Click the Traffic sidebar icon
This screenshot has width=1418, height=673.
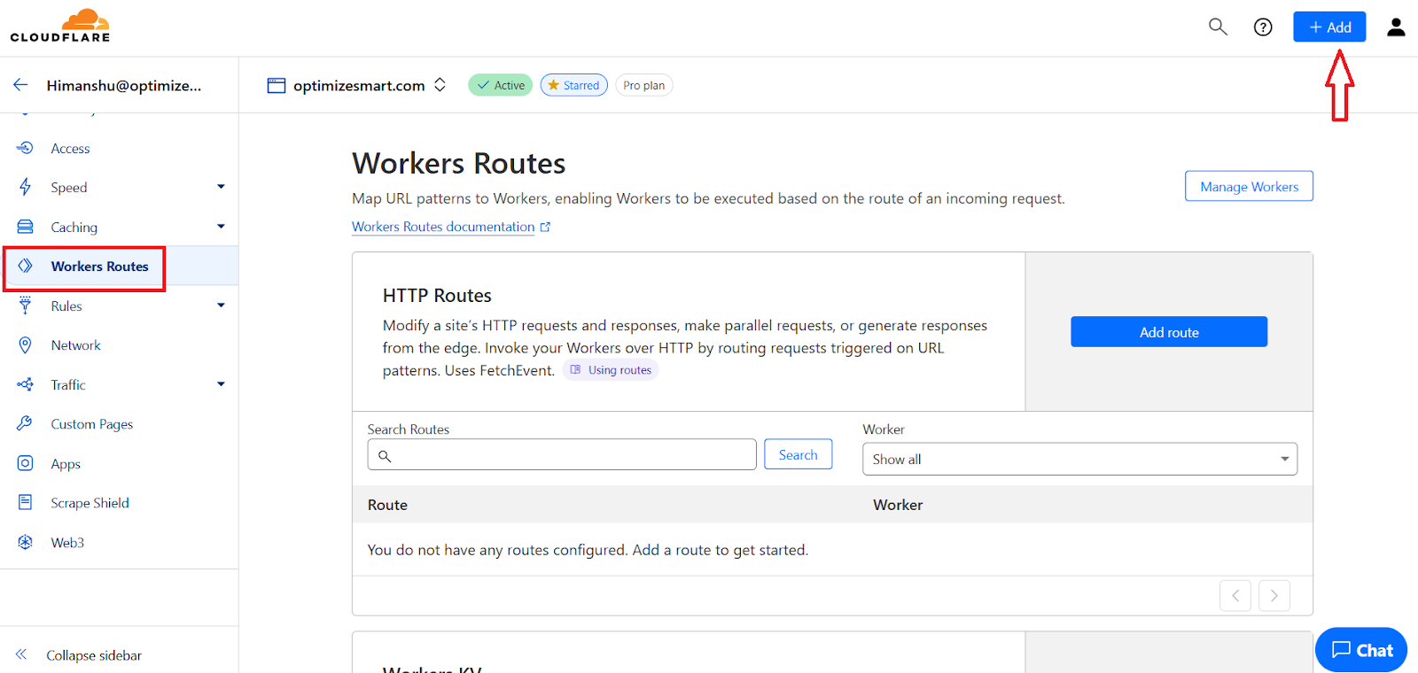pos(25,384)
